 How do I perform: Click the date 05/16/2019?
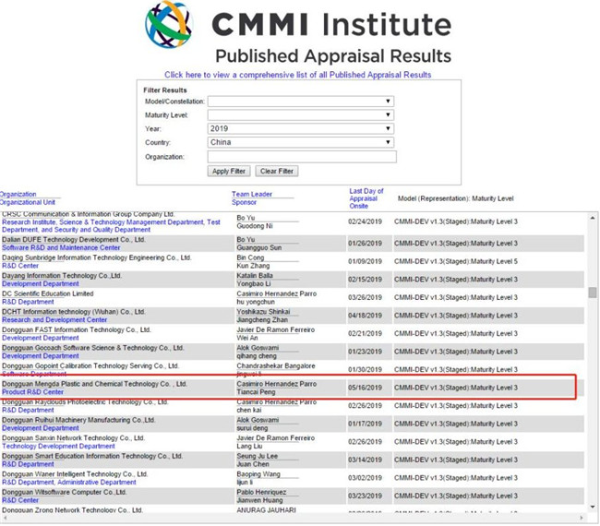365,388
